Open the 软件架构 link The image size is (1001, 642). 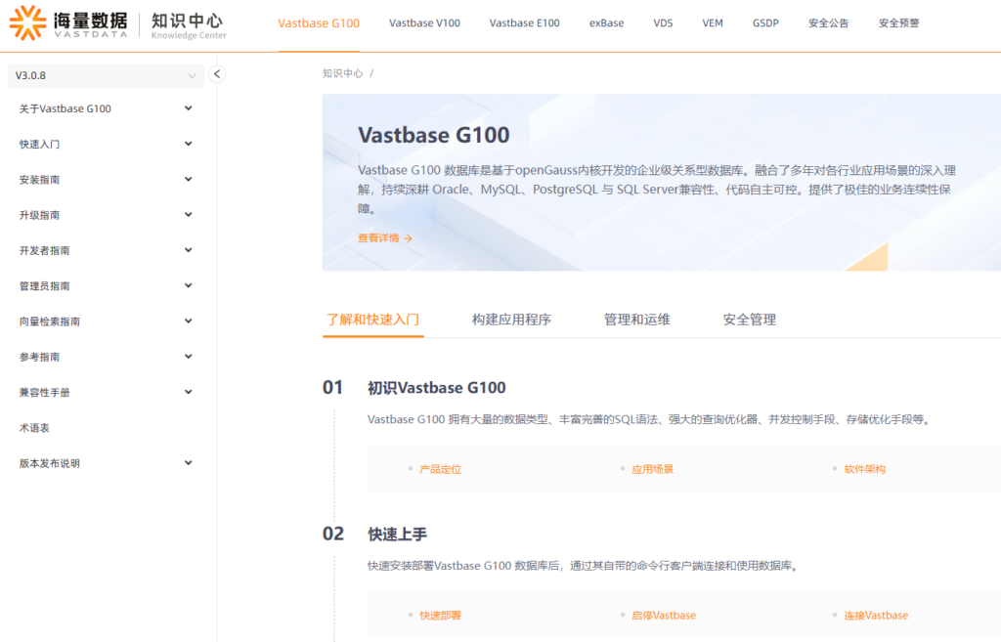point(864,469)
